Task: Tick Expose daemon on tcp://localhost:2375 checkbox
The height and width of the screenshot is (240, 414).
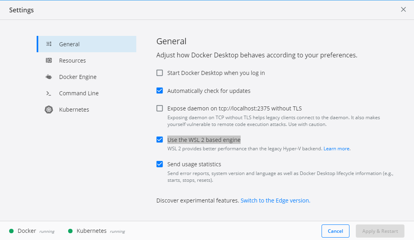Action: coord(160,108)
